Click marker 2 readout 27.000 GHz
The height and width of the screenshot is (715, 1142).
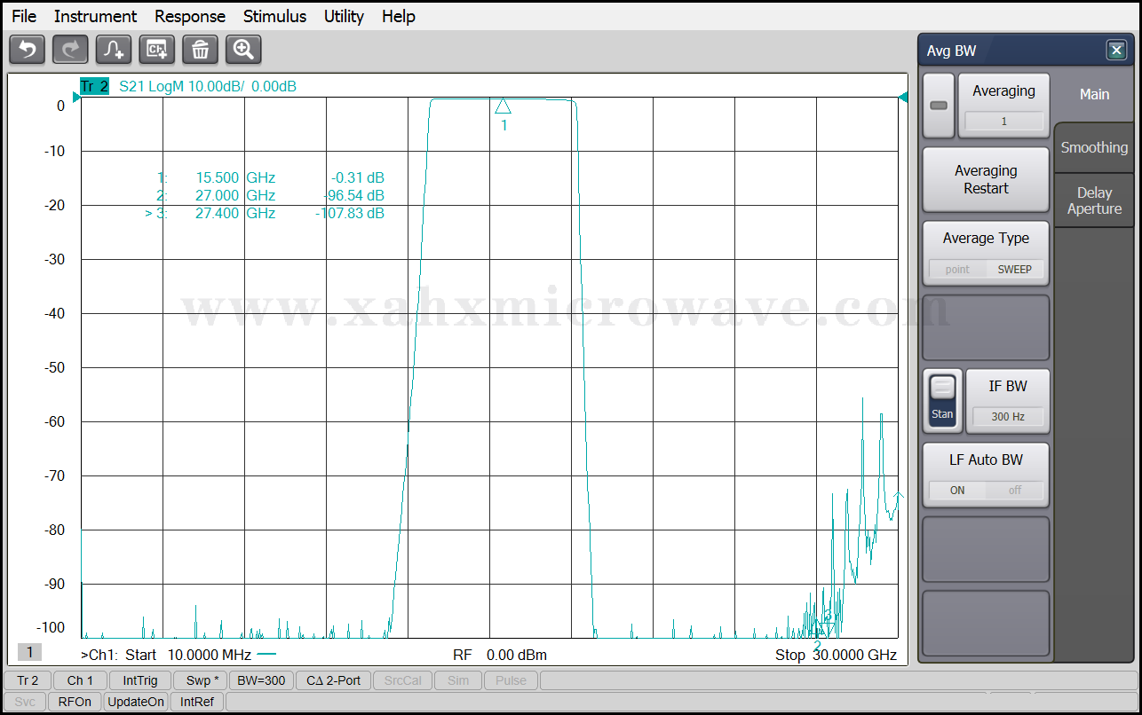(235, 195)
